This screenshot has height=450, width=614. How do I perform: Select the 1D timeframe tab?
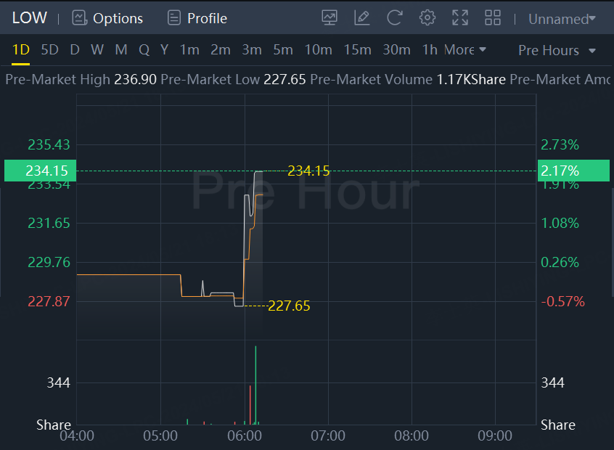[20, 50]
